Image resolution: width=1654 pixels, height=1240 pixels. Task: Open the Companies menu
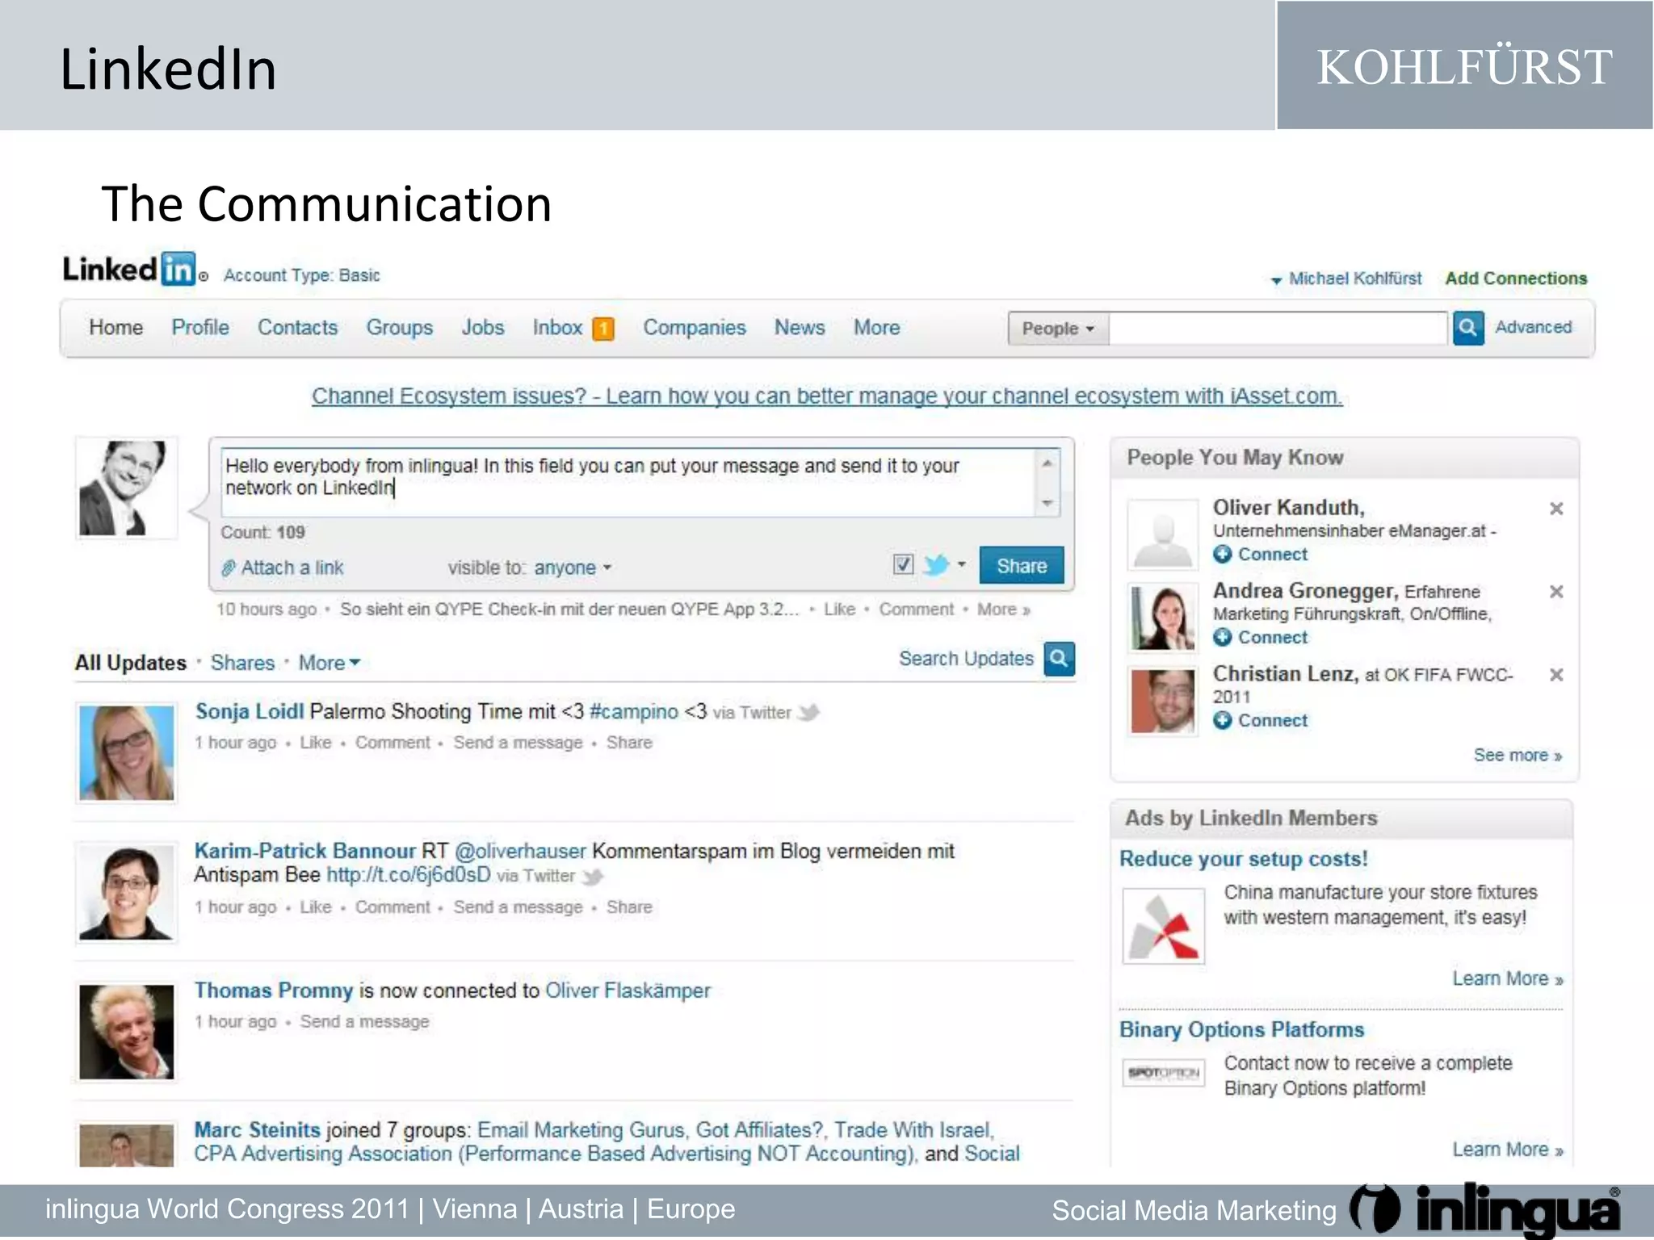pyautogui.click(x=695, y=328)
